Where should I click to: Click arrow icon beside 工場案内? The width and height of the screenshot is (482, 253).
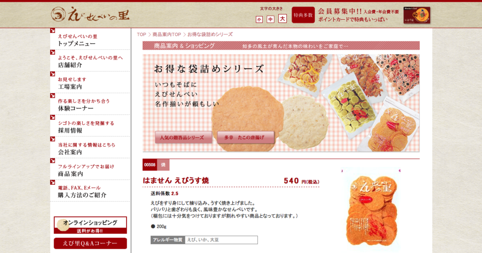pos(53,74)
